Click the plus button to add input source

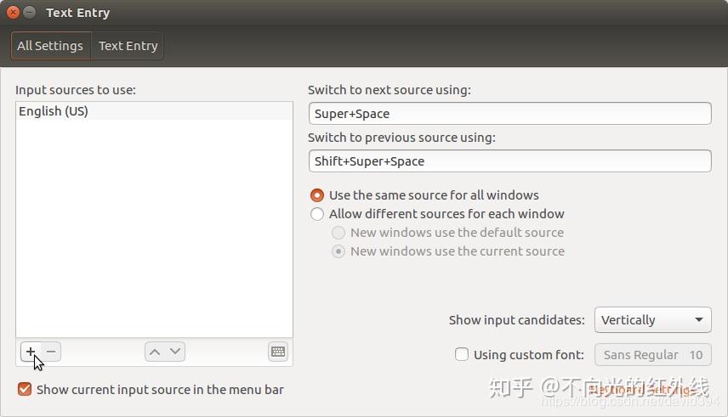[31, 352]
